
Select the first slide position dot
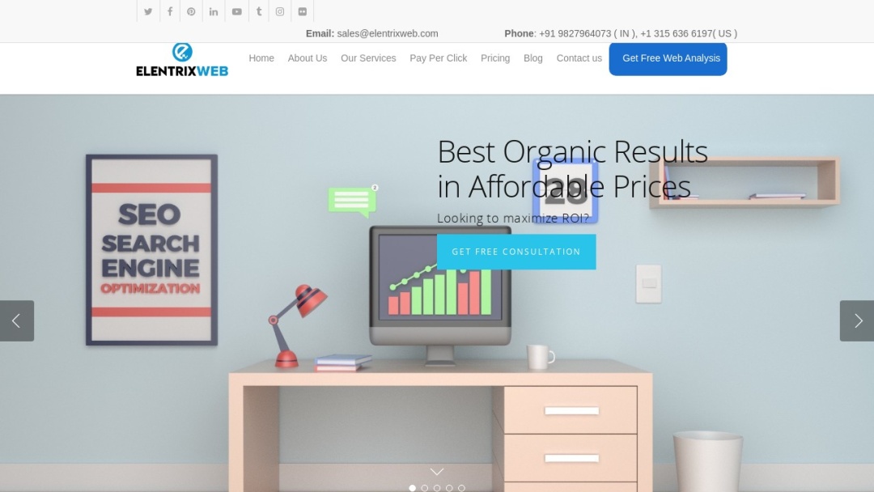(412, 487)
